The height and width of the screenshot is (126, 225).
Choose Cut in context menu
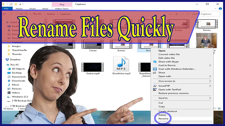[161, 103]
